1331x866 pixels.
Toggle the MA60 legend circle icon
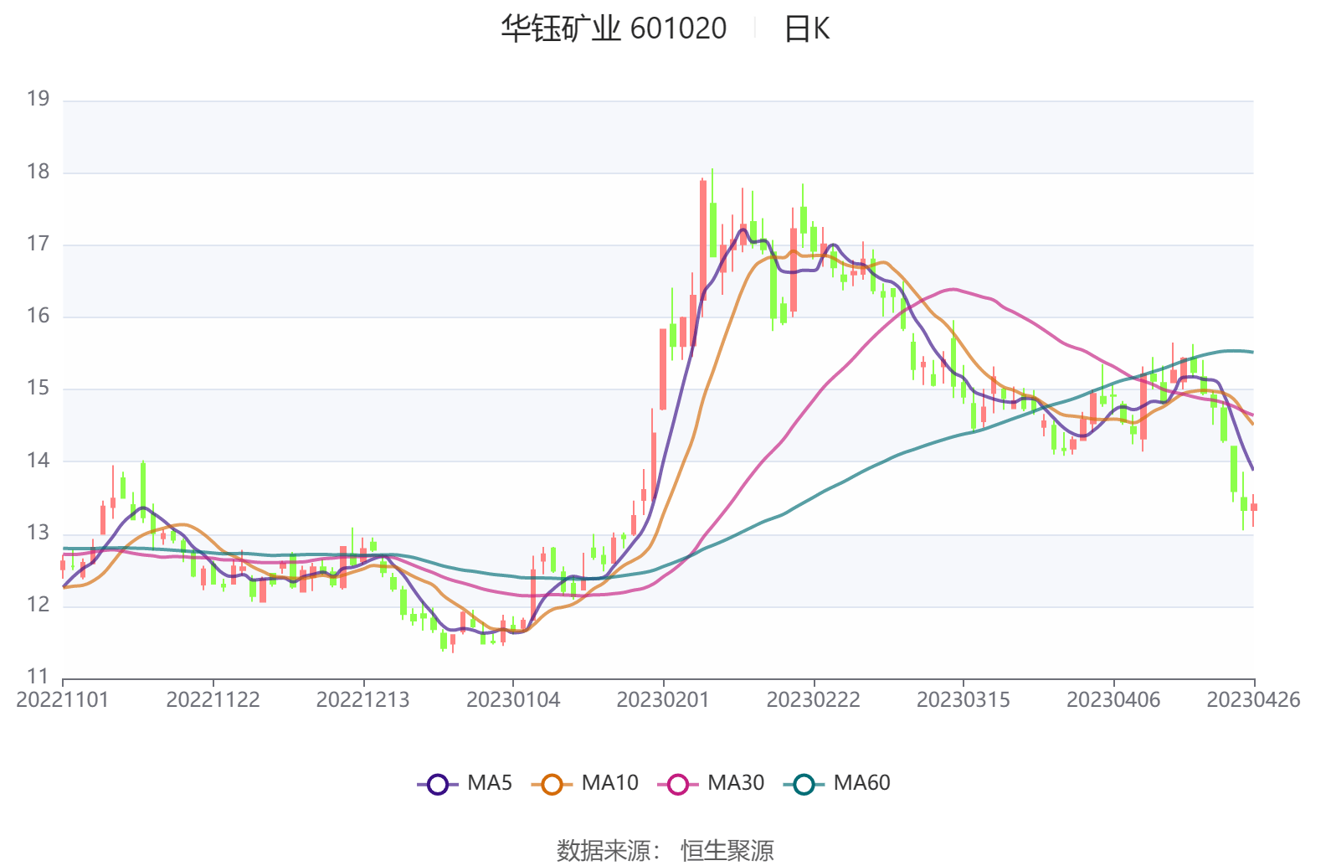804,784
